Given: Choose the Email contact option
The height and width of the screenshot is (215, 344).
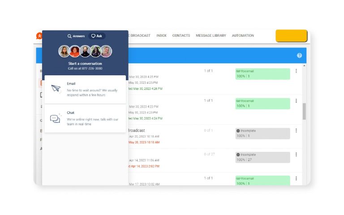Looking at the screenshot, I should (x=85, y=89).
